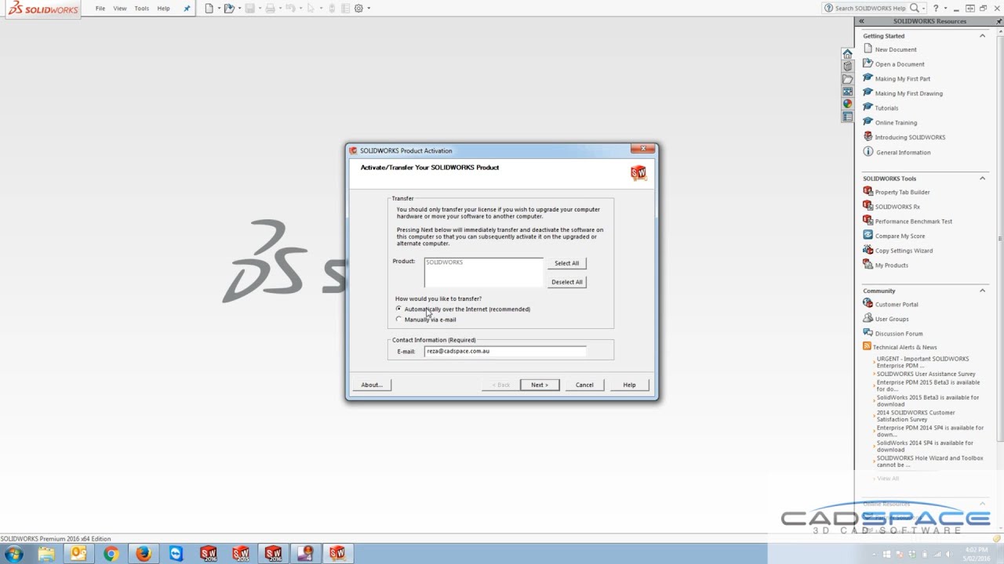This screenshot has width=1004, height=564.
Task: Open the Design Library task pane icon
Action: pos(847,67)
